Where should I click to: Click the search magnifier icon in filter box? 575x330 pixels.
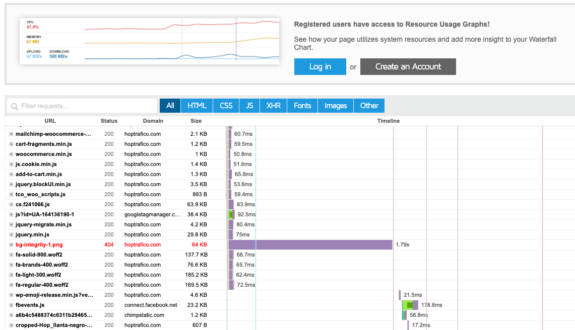pyautogui.click(x=14, y=106)
